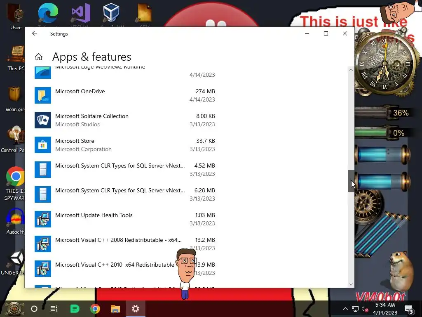The height and width of the screenshot is (317, 422).
Task: Open the User folder desktop icon
Action: click(x=16, y=16)
